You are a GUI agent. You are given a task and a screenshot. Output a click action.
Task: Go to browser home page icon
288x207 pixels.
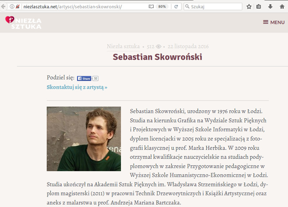pos(282,6)
